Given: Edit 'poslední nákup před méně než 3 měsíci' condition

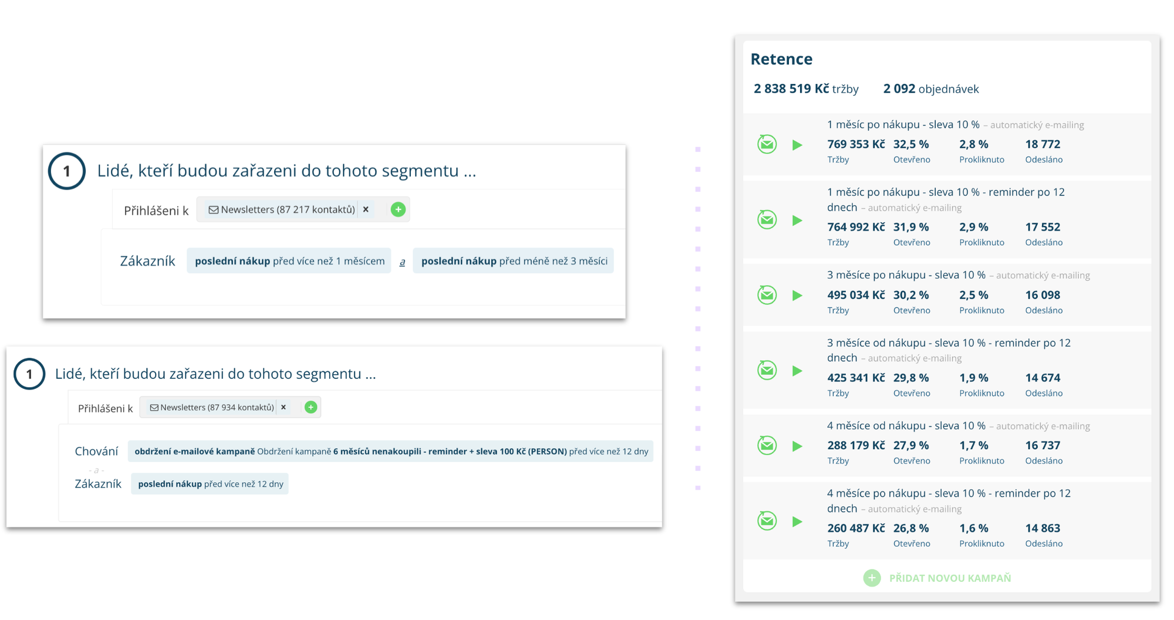Looking at the screenshot, I should (x=514, y=261).
